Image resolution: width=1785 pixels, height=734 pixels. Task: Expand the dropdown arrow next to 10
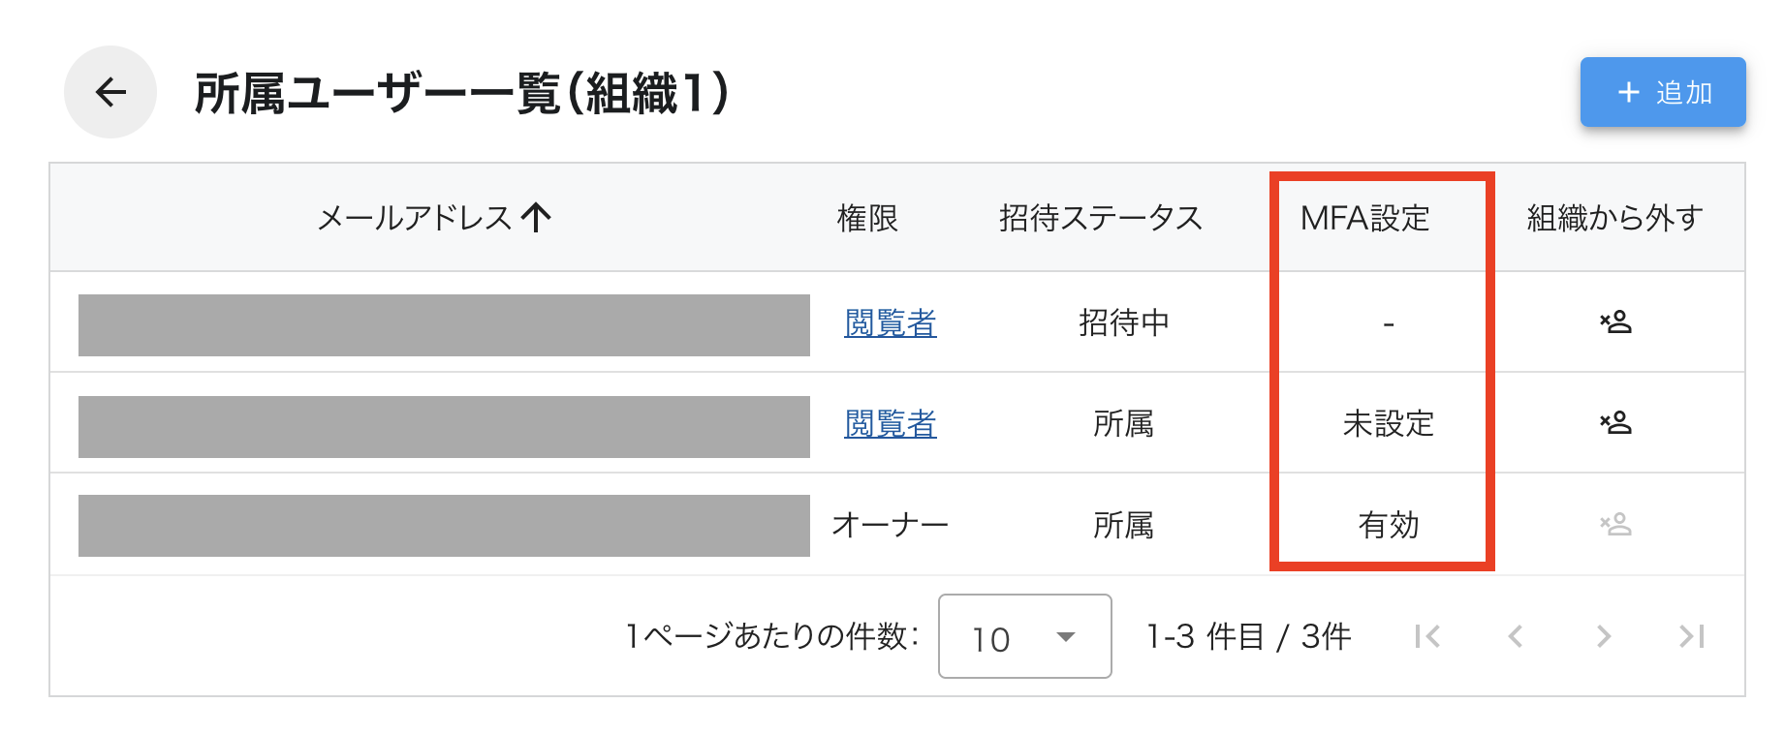coord(1066,638)
